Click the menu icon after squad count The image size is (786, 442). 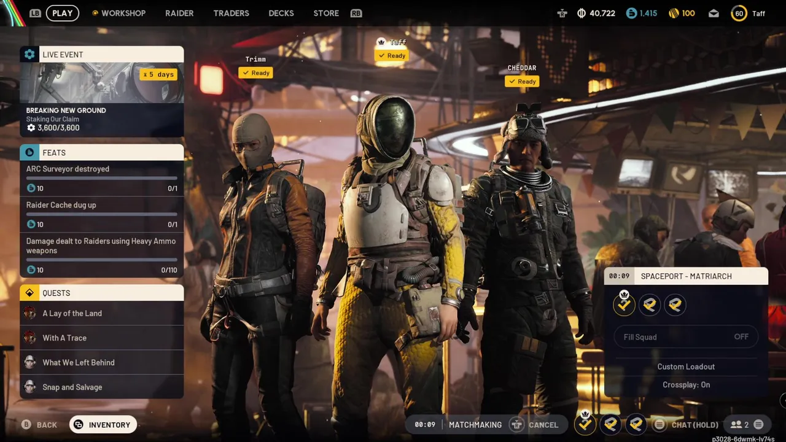[x=758, y=424]
